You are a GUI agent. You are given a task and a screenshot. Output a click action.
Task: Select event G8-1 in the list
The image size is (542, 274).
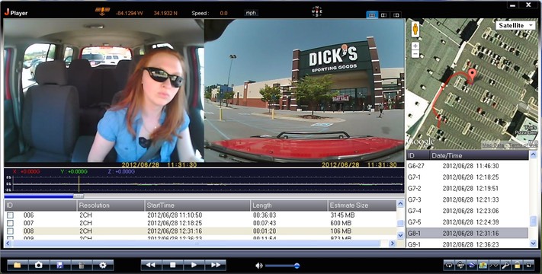pos(467,233)
